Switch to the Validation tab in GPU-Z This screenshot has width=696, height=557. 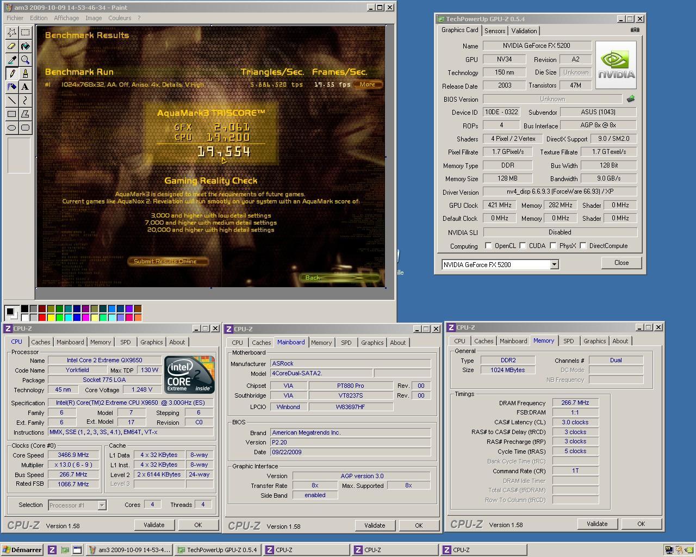[x=524, y=31]
